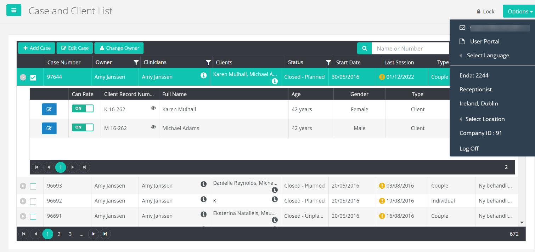Image resolution: width=535 pixels, height=252 pixels.
Task: Select Log Off from the menu
Action: [x=469, y=148]
